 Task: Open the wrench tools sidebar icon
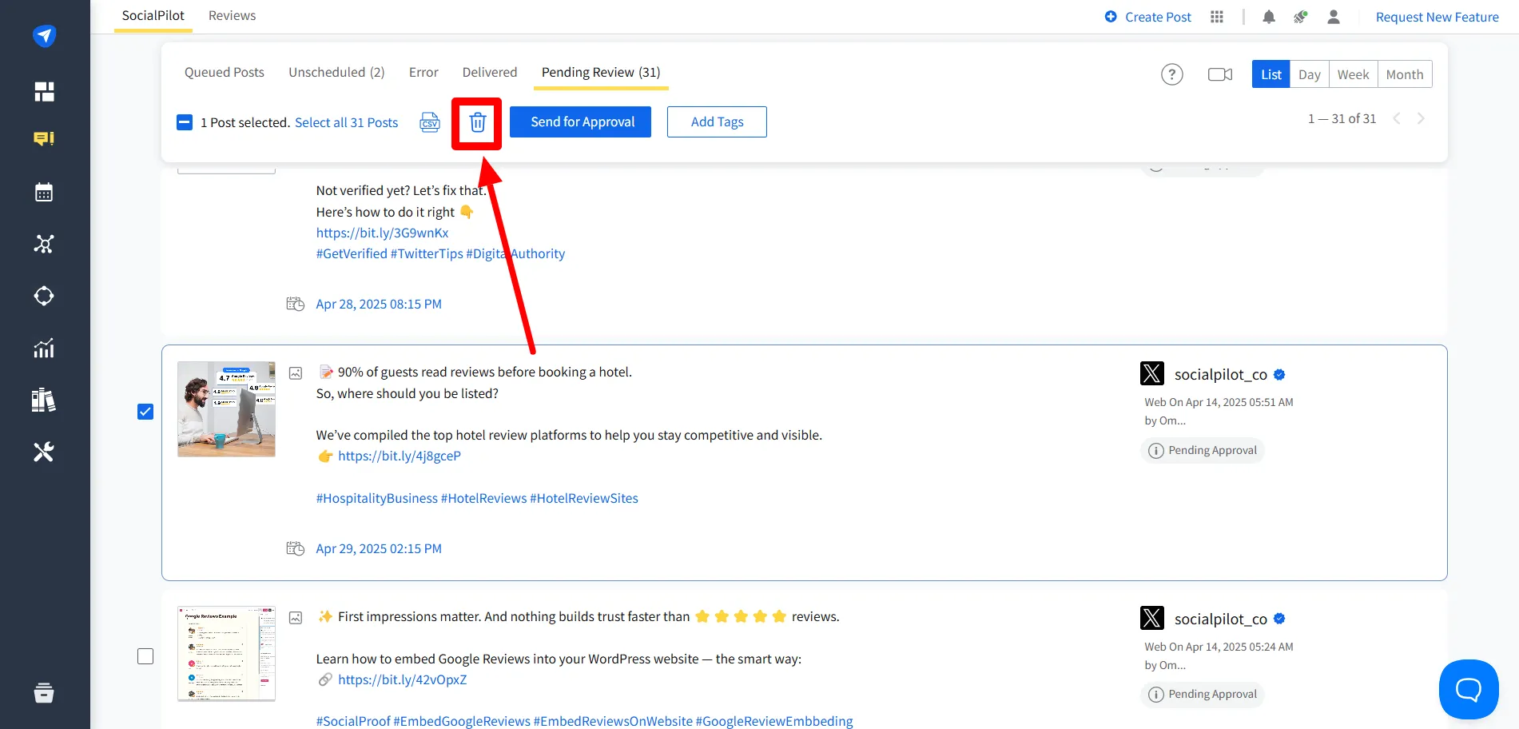point(44,452)
